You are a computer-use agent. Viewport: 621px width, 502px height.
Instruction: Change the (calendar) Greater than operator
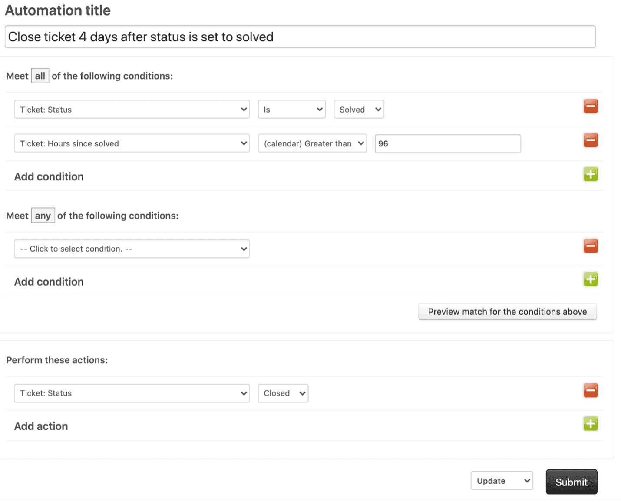[312, 143]
